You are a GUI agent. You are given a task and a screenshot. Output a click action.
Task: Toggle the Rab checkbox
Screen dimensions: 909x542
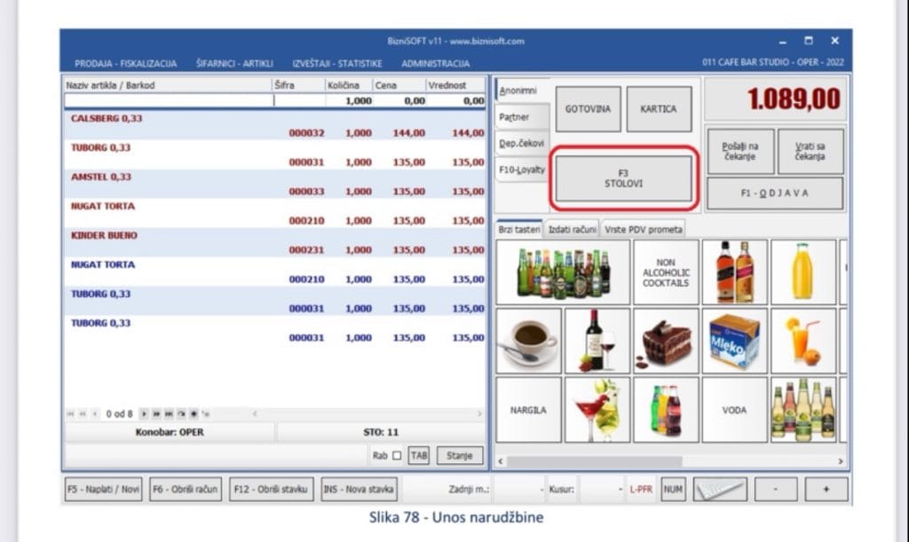397,456
